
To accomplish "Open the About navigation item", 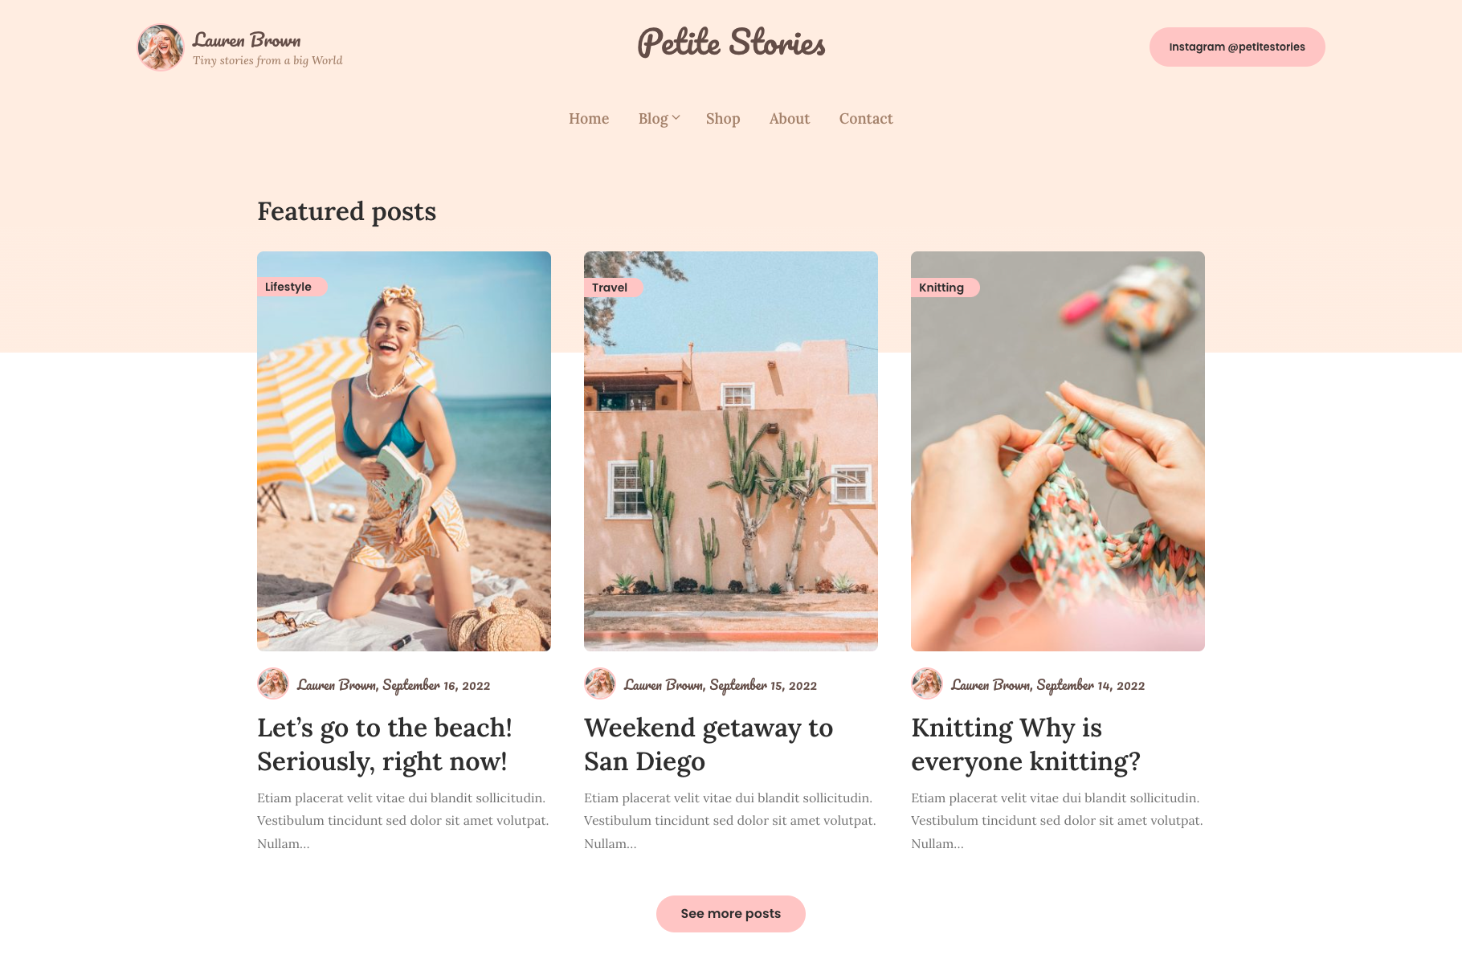I will coord(790,119).
